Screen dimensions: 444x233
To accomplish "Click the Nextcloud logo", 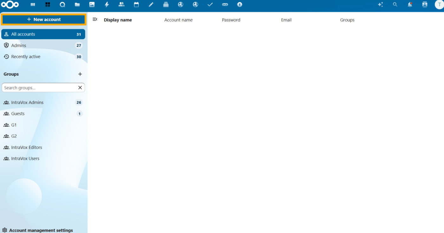I will point(10,5).
